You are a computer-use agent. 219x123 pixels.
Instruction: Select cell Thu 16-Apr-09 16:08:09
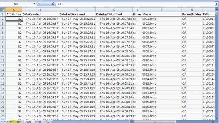point(114,79)
